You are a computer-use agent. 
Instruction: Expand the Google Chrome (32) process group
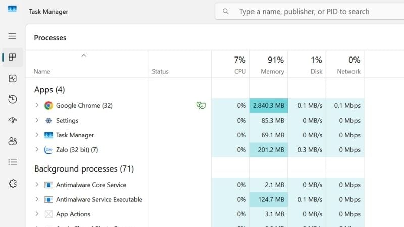(37, 105)
